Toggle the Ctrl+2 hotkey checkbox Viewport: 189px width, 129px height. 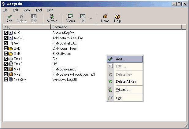pos(6,64)
